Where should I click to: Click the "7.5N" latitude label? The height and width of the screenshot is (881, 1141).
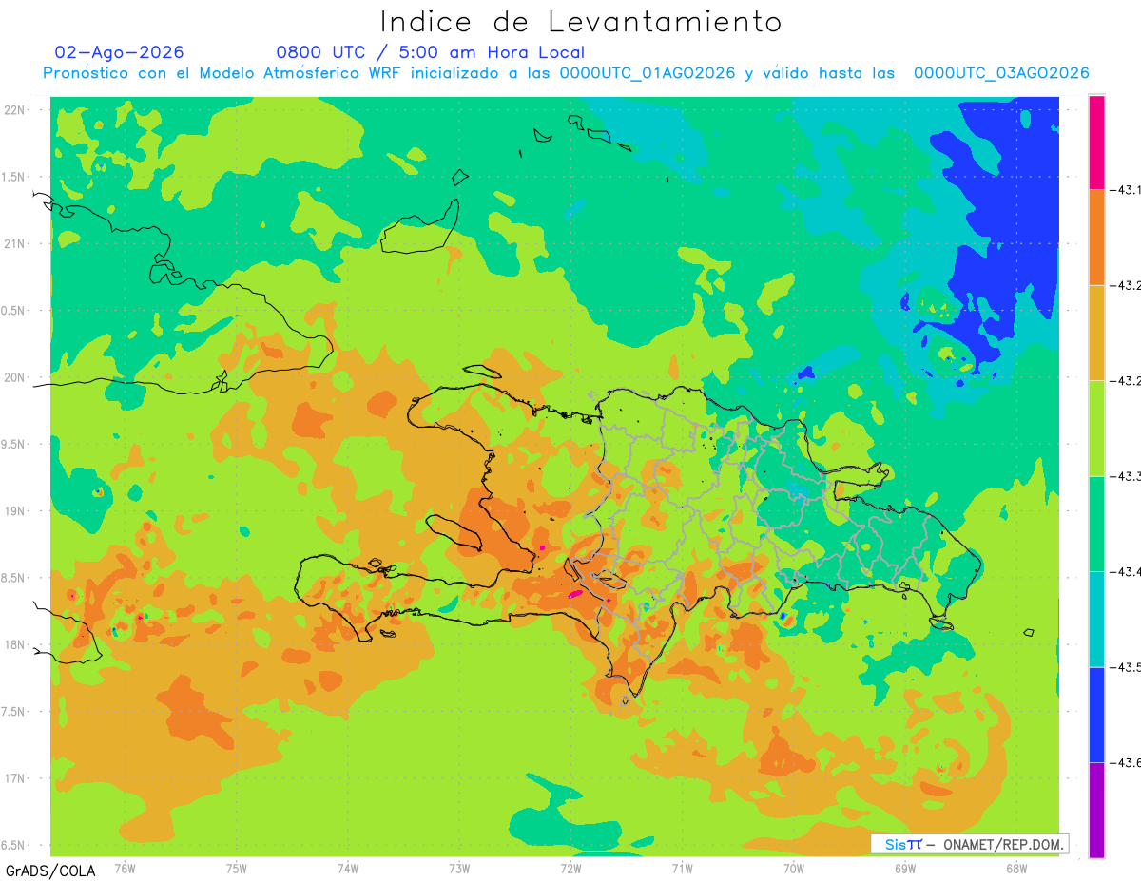14,712
